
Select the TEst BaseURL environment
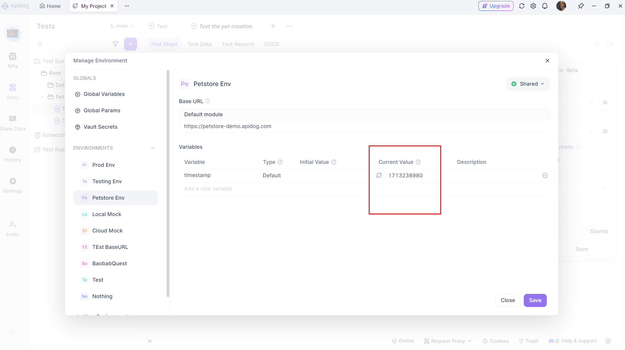115,247
